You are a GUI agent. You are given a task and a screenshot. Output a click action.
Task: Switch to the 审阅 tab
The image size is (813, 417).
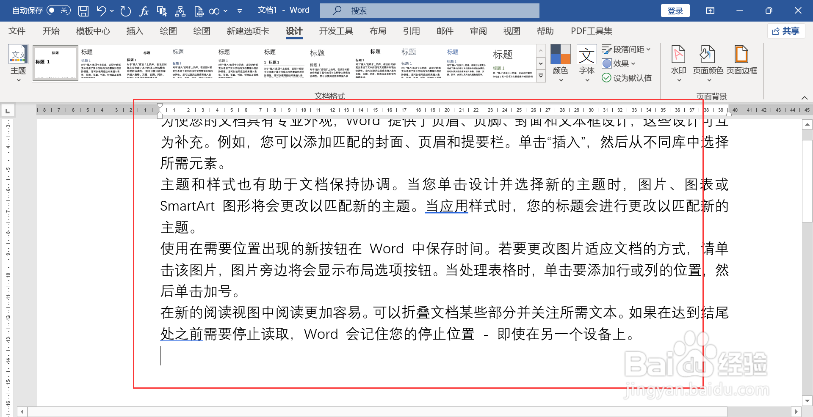[x=478, y=31]
